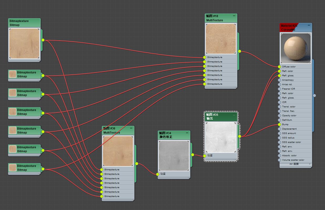Click the grayscale 颜色校正 preview thumbnail
This screenshot has height=210, width=325.
174,156
